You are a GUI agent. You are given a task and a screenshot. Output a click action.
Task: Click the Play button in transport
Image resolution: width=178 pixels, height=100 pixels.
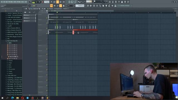click(36, 2)
